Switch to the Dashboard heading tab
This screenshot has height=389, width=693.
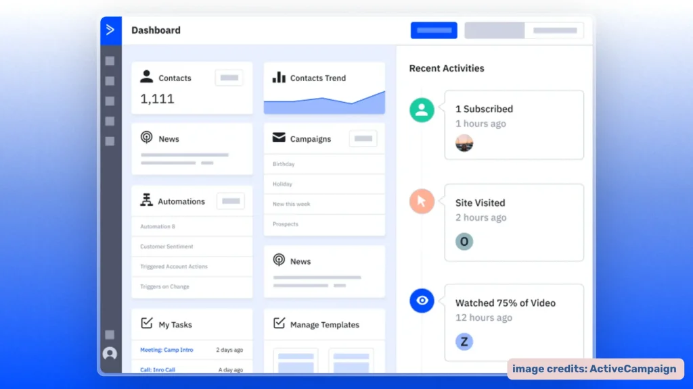coord(156,30)
